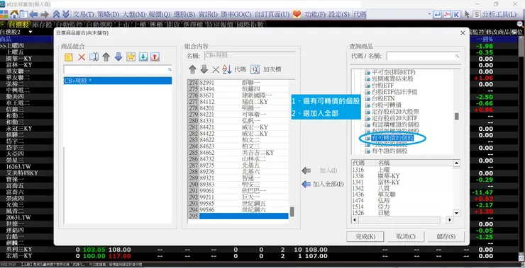Click the 儲存(S) button
The image size is (525, 268).
click(446, 236)
